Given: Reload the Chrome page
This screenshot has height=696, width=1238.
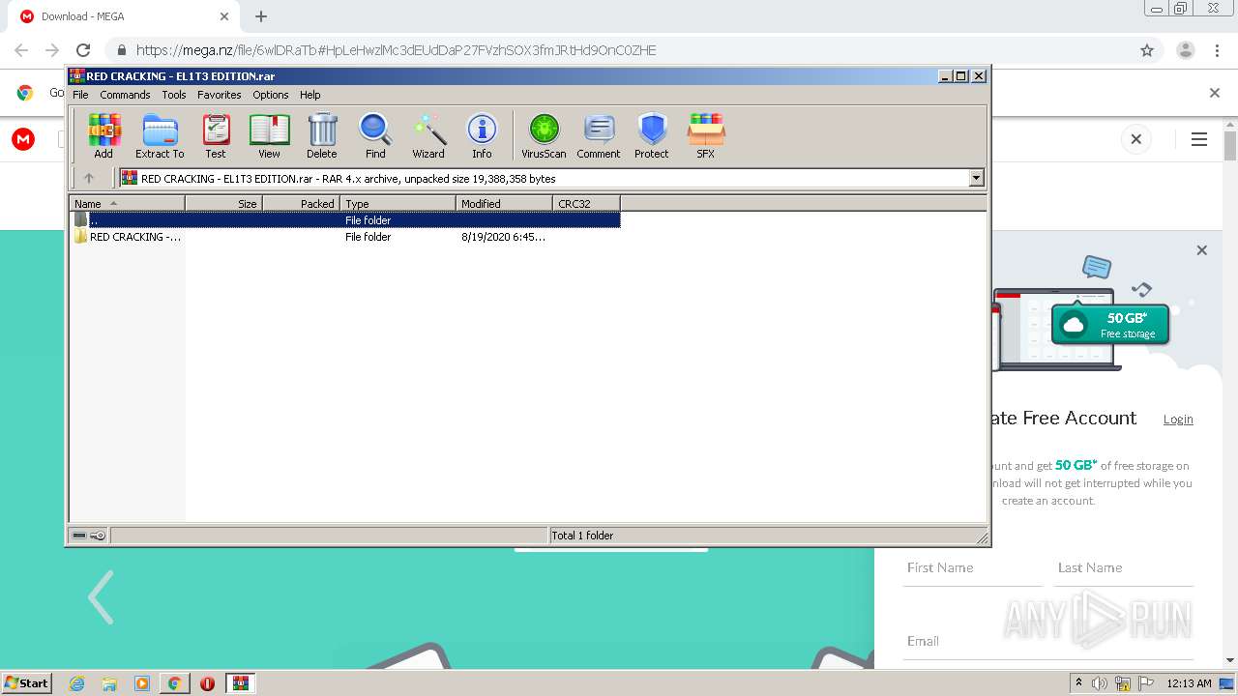Looking at the screenshot, I should [83, 50].
